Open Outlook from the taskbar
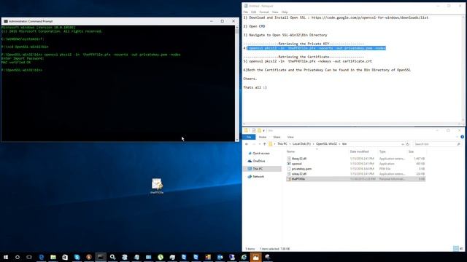 (220, 257)
